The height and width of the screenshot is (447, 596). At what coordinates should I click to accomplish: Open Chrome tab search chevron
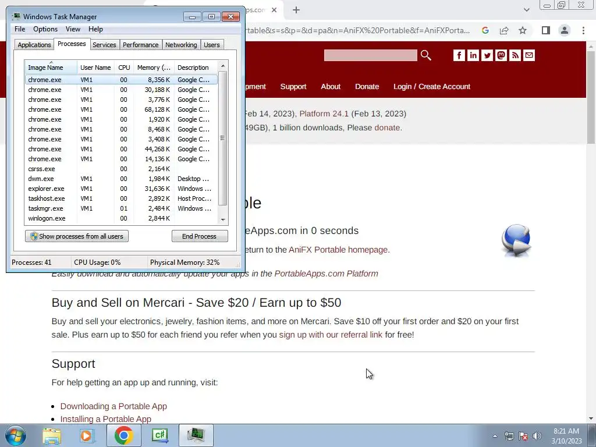(526, 10)
